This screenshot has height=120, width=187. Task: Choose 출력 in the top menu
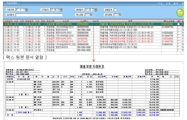click(x=176, y=4)
